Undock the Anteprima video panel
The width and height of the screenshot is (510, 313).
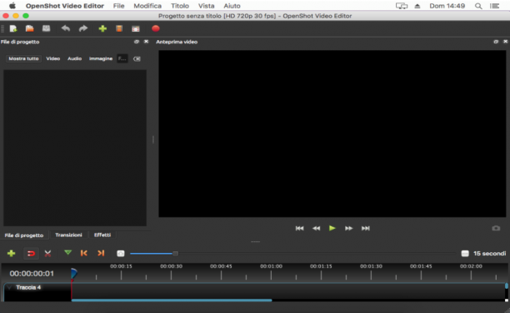point(496,42)
